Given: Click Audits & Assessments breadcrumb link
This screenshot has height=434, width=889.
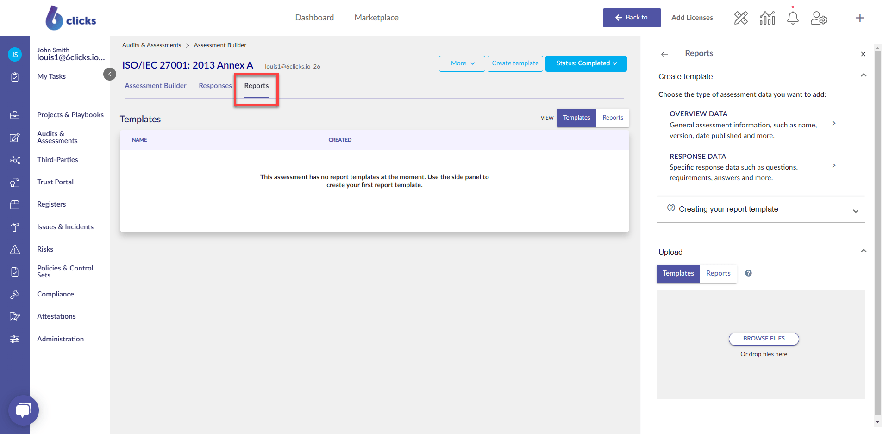Looking at the screenshot, I should point(151,45).
